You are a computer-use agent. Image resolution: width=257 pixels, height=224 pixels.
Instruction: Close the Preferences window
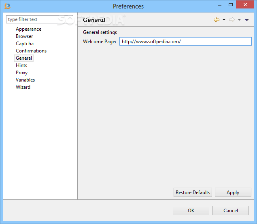[x=245, y=4]
